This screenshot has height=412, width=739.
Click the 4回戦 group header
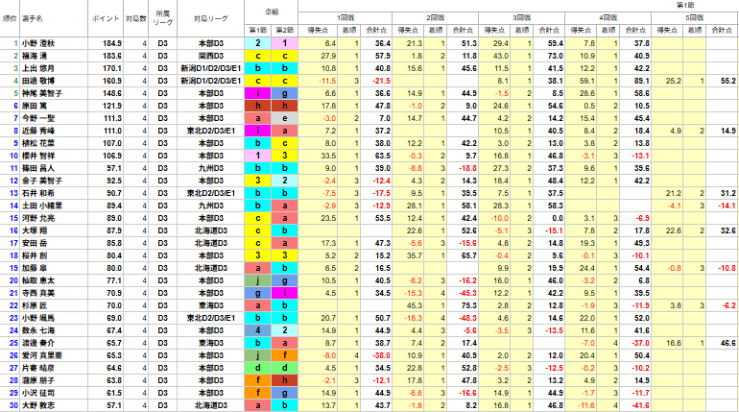click(608, 18)
